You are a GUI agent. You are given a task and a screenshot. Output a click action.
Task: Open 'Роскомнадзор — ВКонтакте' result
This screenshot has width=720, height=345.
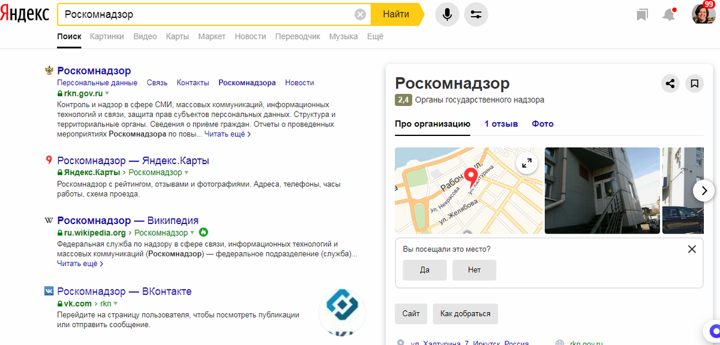coord(124,291)
